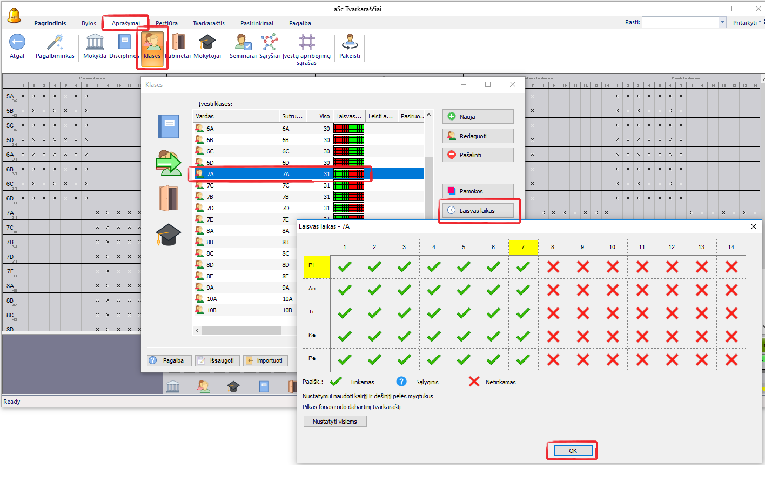Click the free-time color bar of class 6A

(348, 129)
